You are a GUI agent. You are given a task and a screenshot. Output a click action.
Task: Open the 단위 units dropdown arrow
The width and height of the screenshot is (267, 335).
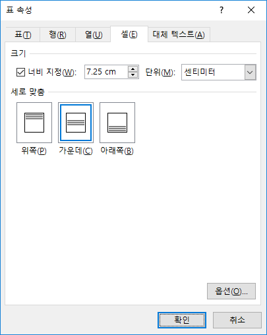click(x=250, y=72)
